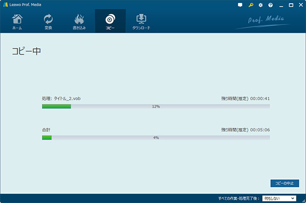Click the 処理: タイトル_2.vob label
The width and height of the screenshot is (306, 203).
[61, 99]
